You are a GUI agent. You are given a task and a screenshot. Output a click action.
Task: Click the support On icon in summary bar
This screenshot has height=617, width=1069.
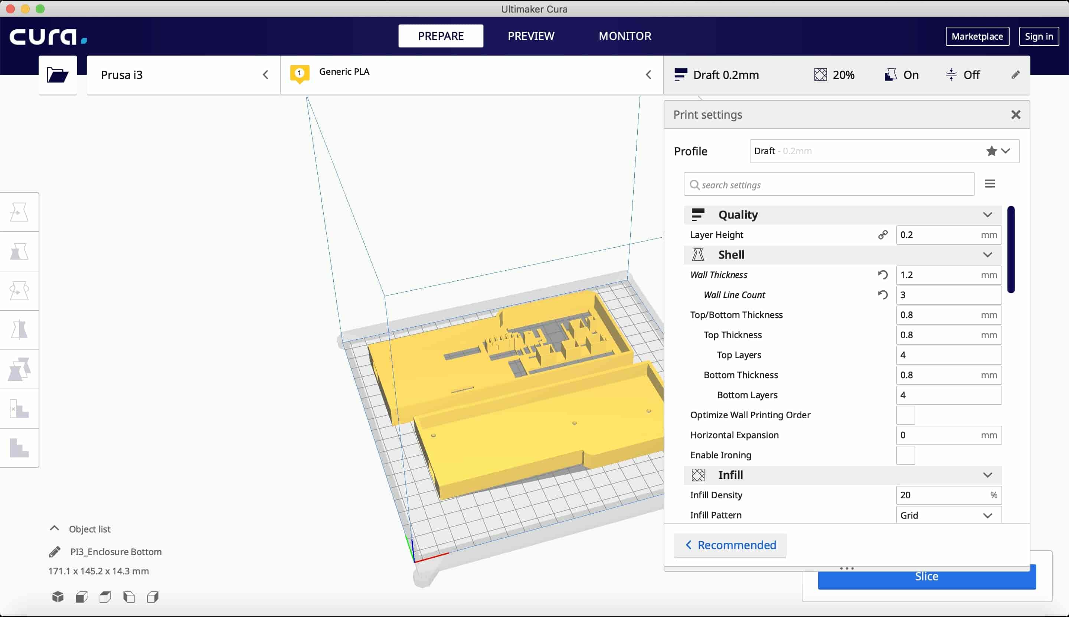(x=890, y=75)
